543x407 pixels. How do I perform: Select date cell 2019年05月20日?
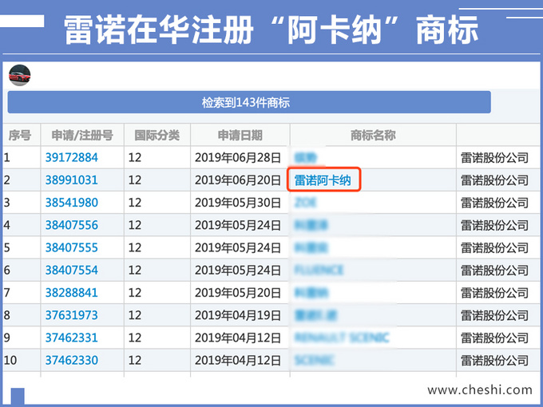238,293
